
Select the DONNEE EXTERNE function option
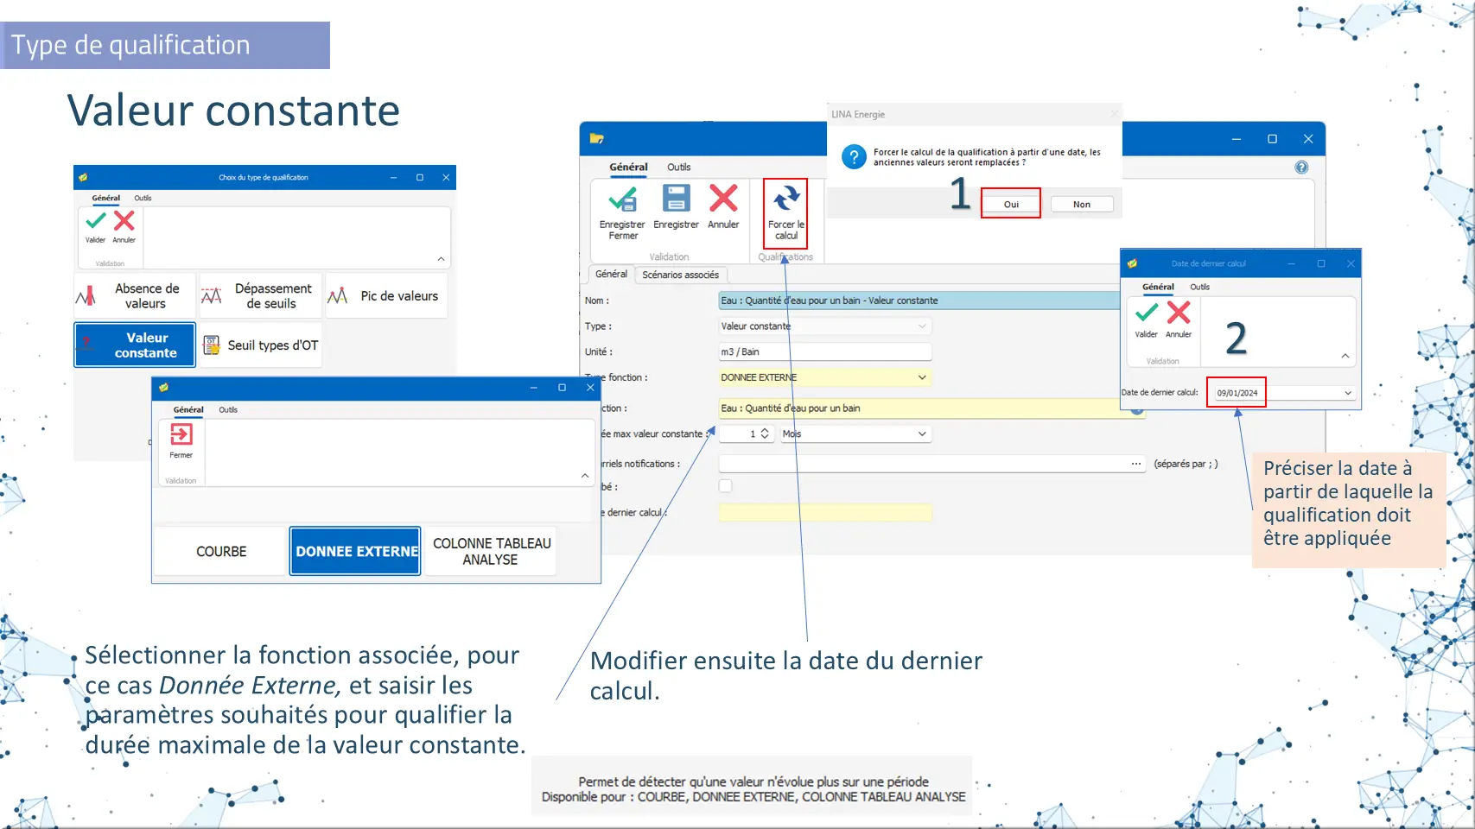click(x=355, y=551)
